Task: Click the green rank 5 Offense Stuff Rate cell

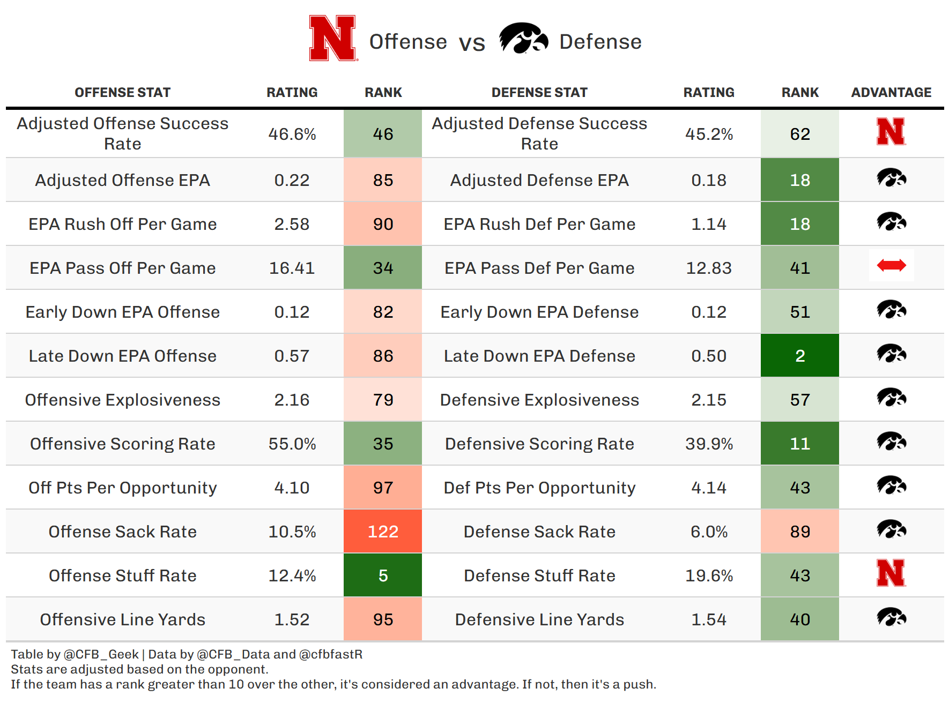Action: pos(383,575)
